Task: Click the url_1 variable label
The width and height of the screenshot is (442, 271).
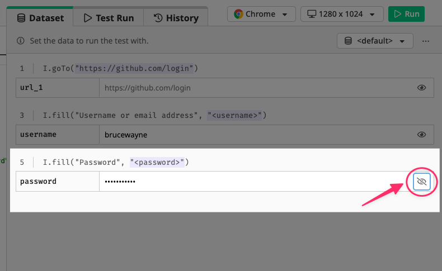Action: (31, 88)
